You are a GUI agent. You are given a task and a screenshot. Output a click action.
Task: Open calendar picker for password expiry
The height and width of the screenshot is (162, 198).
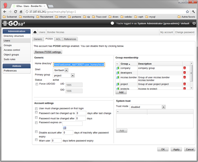pos(64,128)
